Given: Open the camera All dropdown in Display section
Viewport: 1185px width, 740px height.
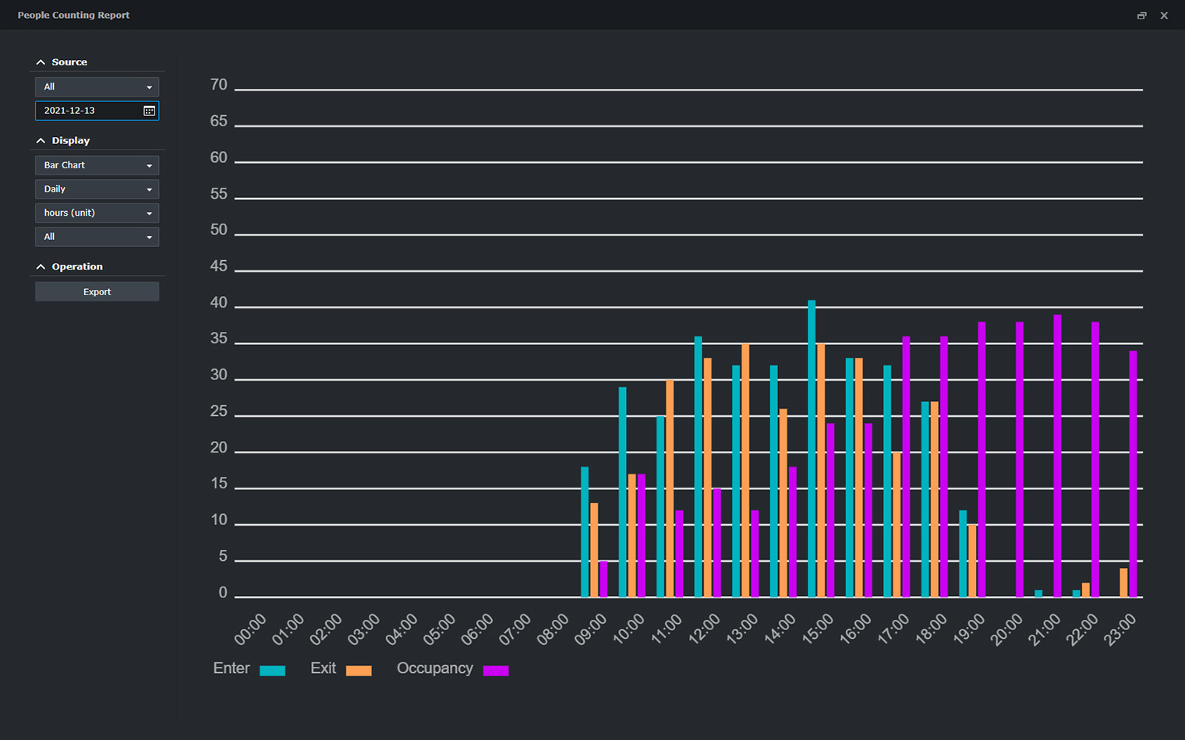Looking at the screenshot, I should point(97,236).
